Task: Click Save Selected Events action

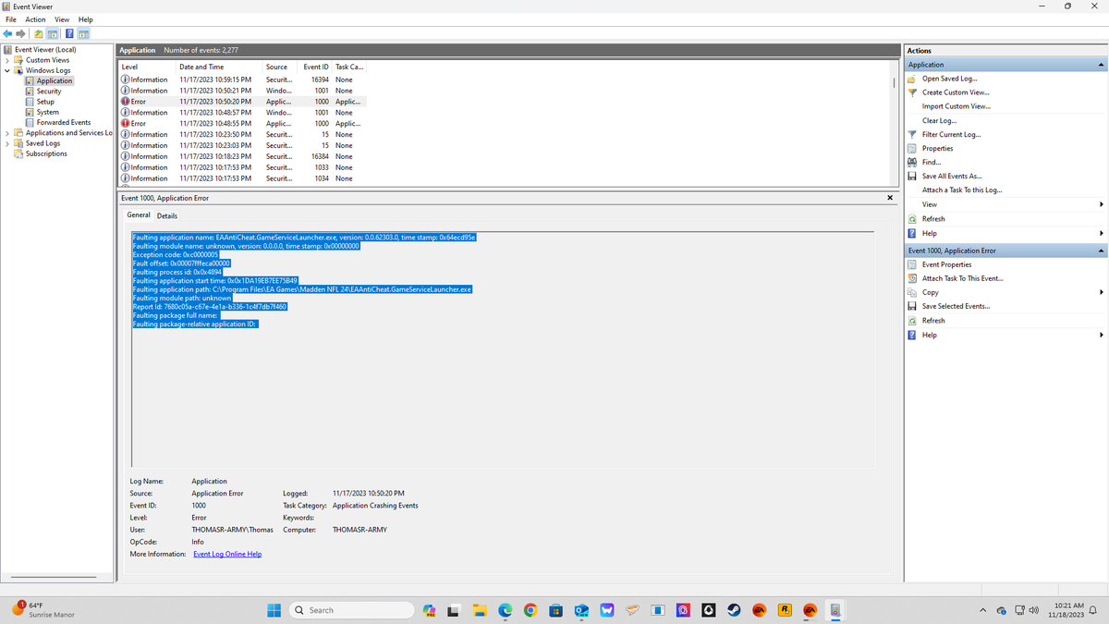Action: pyautogui.click(x=955, y=307)
